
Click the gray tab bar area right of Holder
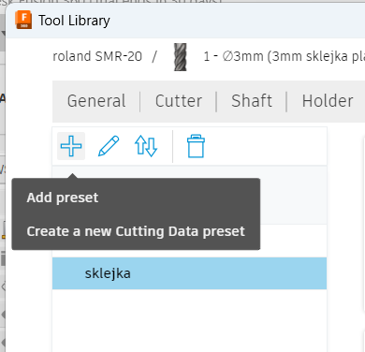[360, 101]
